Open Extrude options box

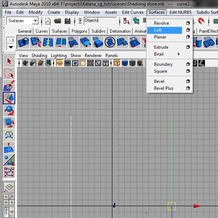pos(188,47)
